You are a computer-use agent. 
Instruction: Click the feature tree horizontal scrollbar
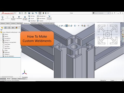pyautogui.click(x=7, y=77)
